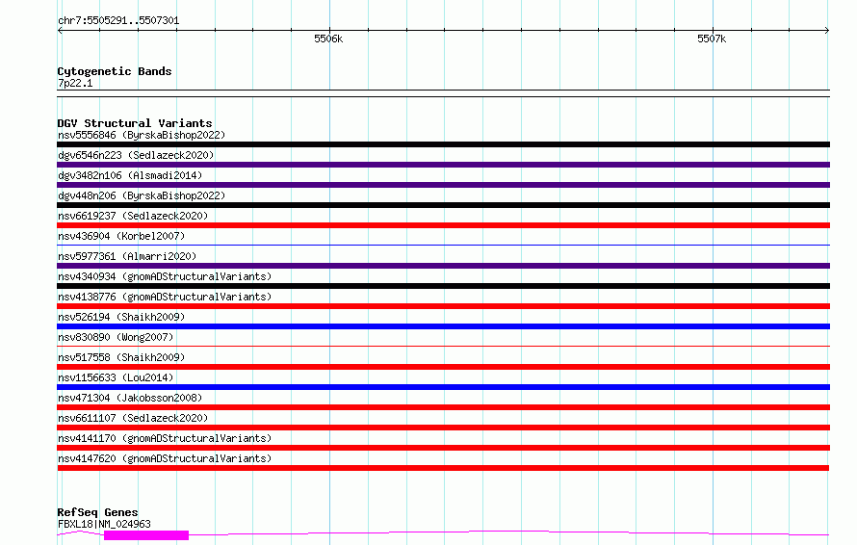The width and height of the screenshot is (857, 545).
Task: Select the red bar under nsv6619237
Action: point(443,225)
